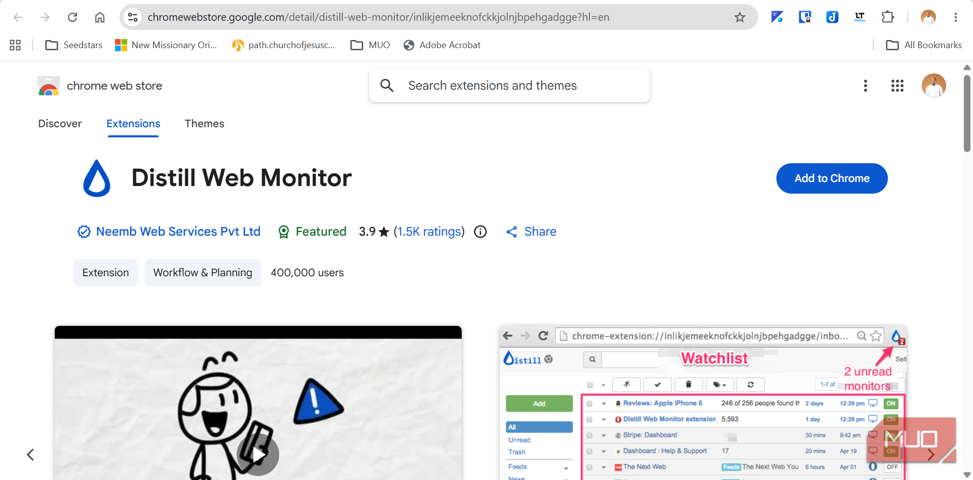Open the Google account avatar in web store
973x480 pixels.
tap(934, 86)
